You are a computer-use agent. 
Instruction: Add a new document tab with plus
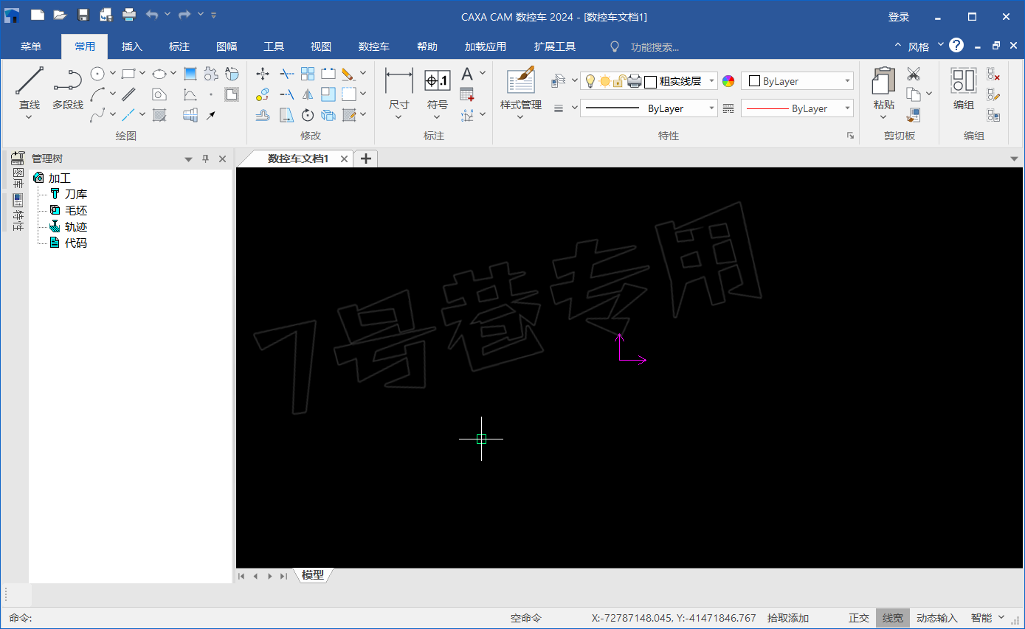pos(365,159)
